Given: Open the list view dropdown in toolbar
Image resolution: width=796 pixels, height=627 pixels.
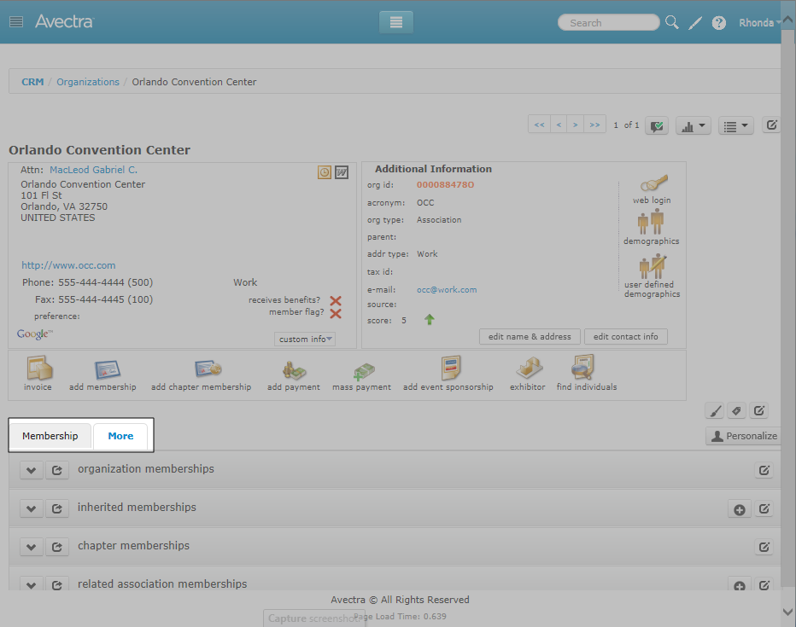Looking at the screenshot, I should click(735, 125).
